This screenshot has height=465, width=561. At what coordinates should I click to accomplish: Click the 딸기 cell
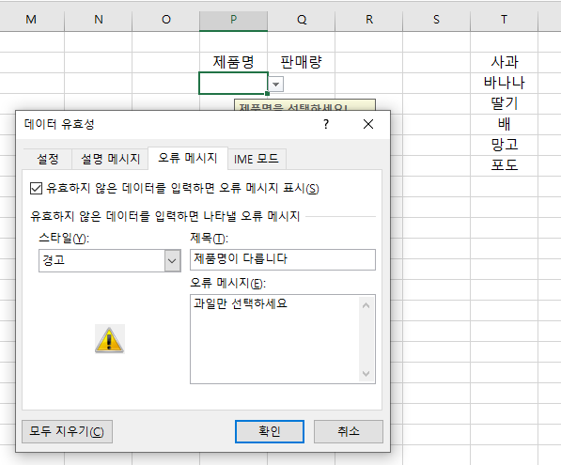click(x=504, y=103)
